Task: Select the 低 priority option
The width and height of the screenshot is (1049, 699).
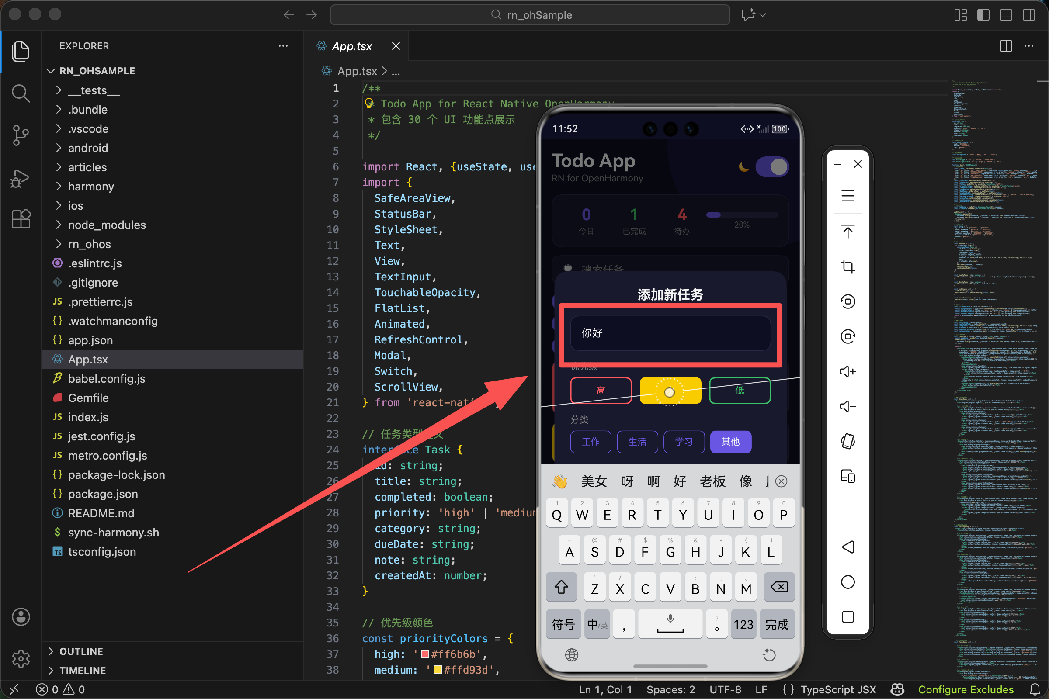Action: (x=740, y=391)
